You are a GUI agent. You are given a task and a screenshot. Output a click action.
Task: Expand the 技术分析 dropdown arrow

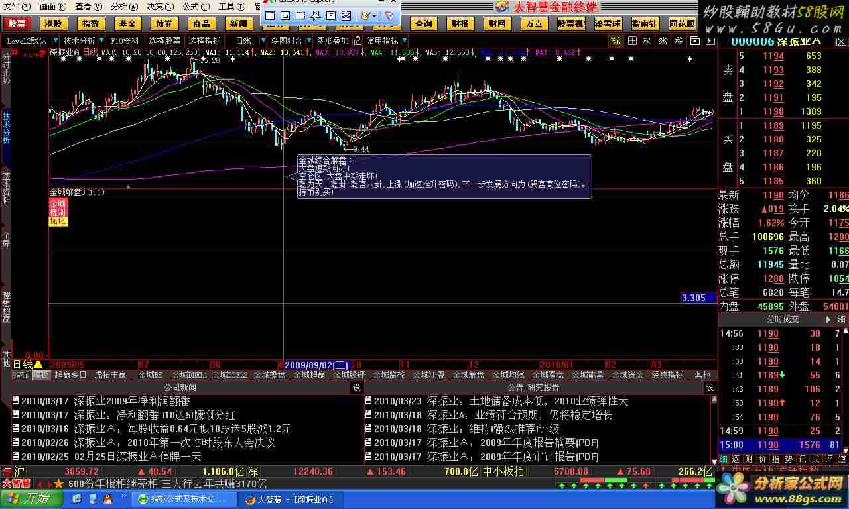tap(101, 41)
